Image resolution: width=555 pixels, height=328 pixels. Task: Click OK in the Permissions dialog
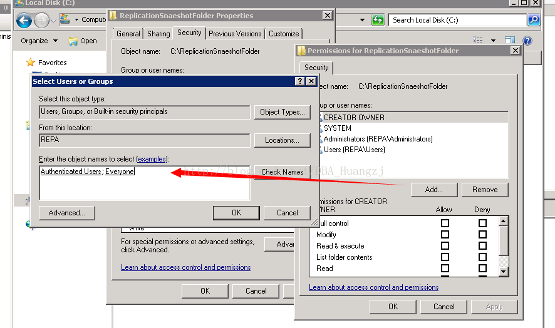click(393, 307)
